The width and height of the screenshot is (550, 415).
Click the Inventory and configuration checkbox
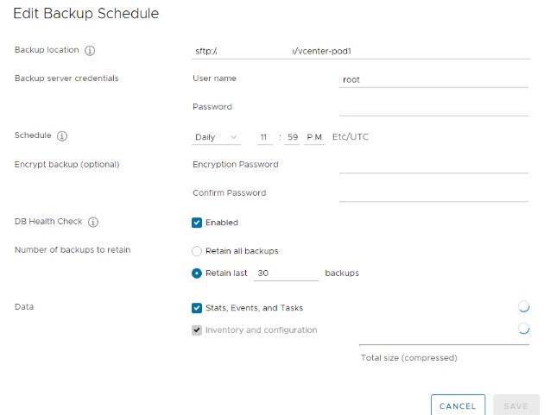coord(197,330)
